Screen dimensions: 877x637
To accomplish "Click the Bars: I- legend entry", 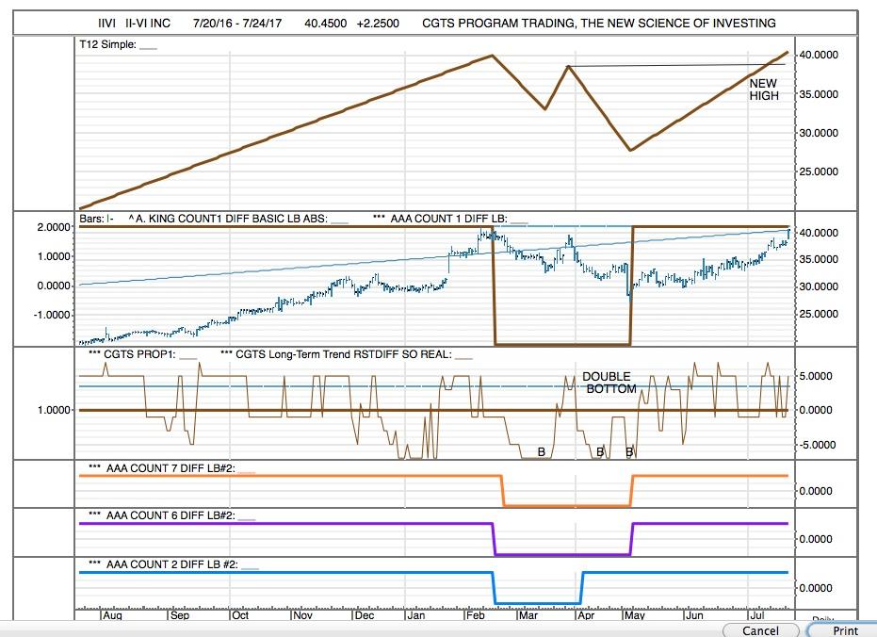I will click(93, 217).
